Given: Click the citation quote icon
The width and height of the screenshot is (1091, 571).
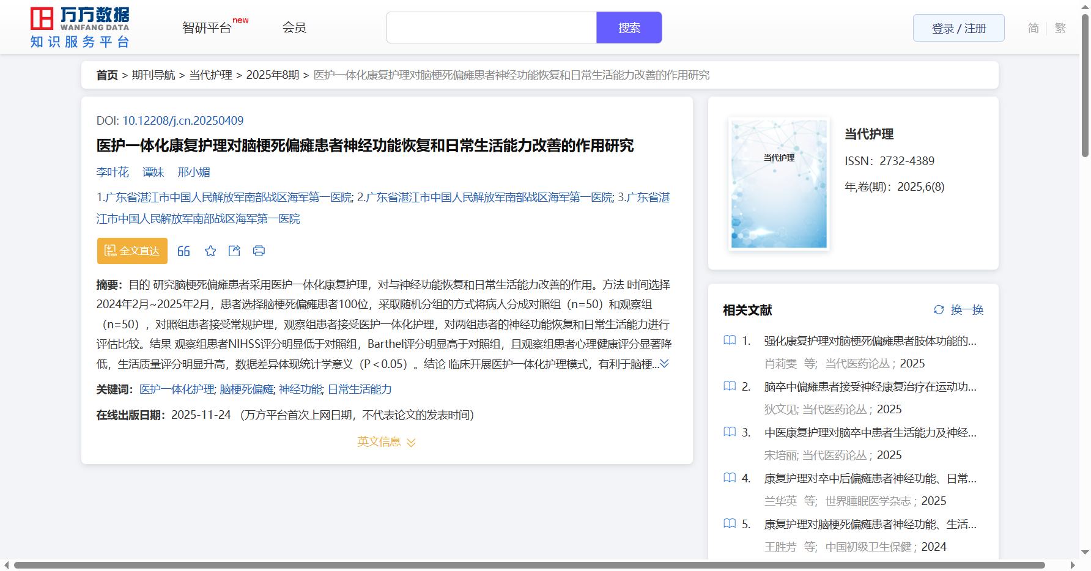Looking at the screenshot, I should (183, 251).
